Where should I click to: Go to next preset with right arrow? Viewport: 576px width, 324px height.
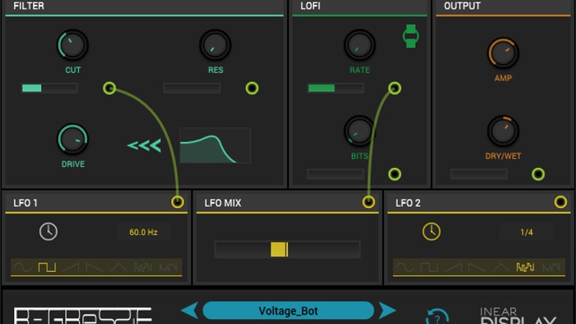click(387, 311)
